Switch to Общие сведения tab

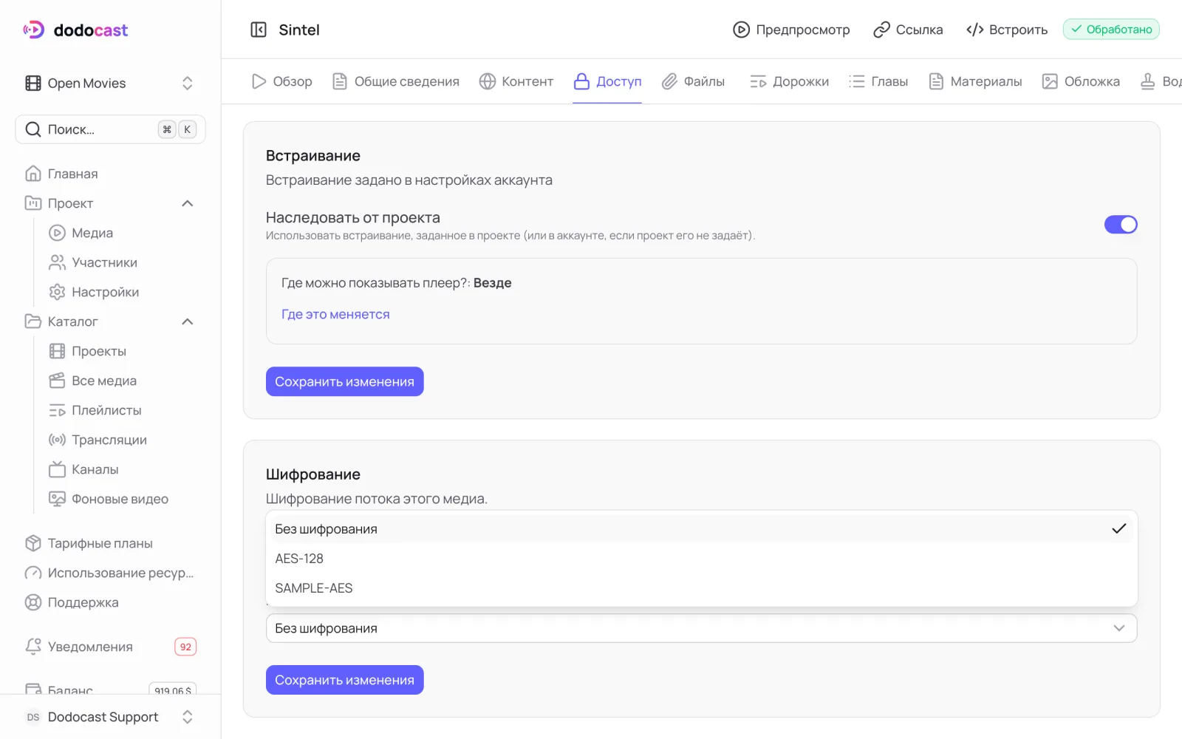click(x=396, y=81)
